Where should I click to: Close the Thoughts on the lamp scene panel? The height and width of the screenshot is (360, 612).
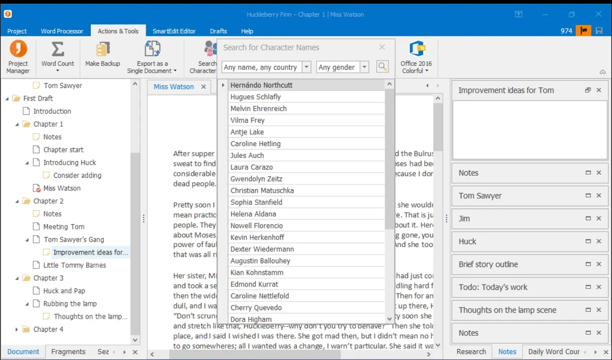point(599,310)
